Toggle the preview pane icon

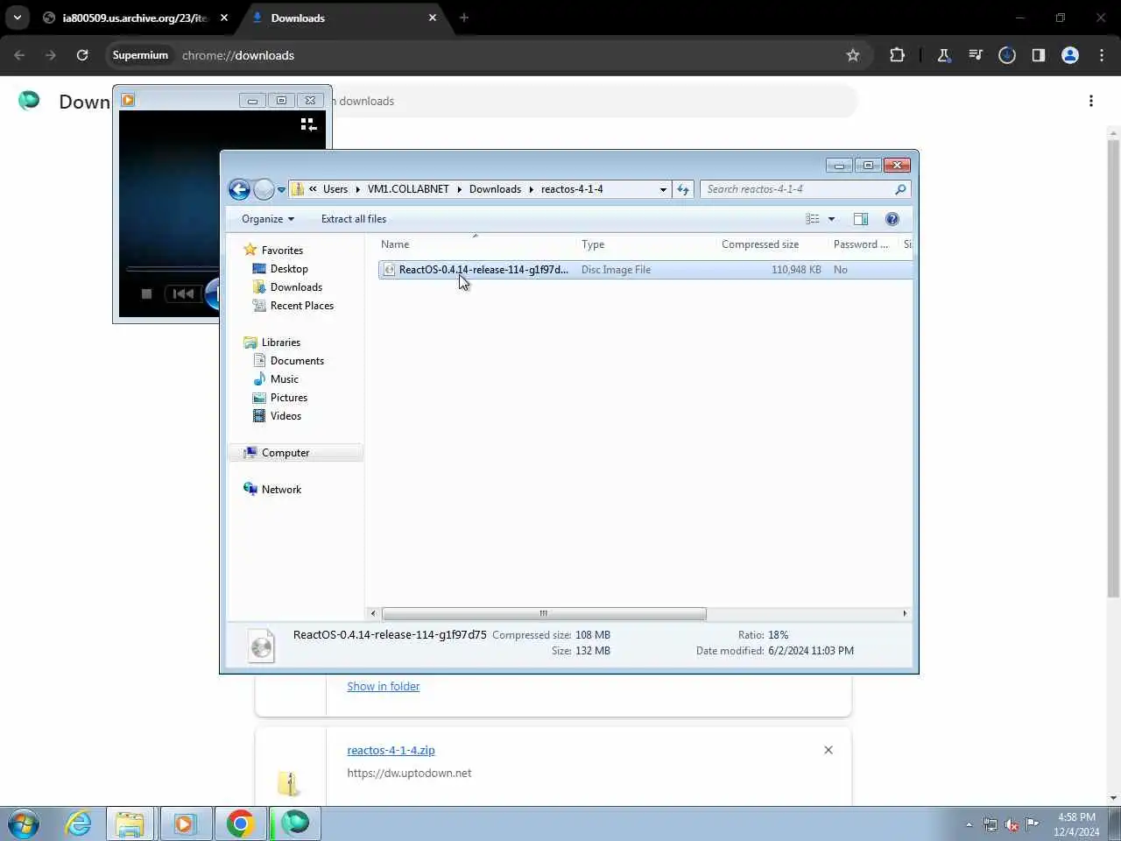tap(861, 219)
